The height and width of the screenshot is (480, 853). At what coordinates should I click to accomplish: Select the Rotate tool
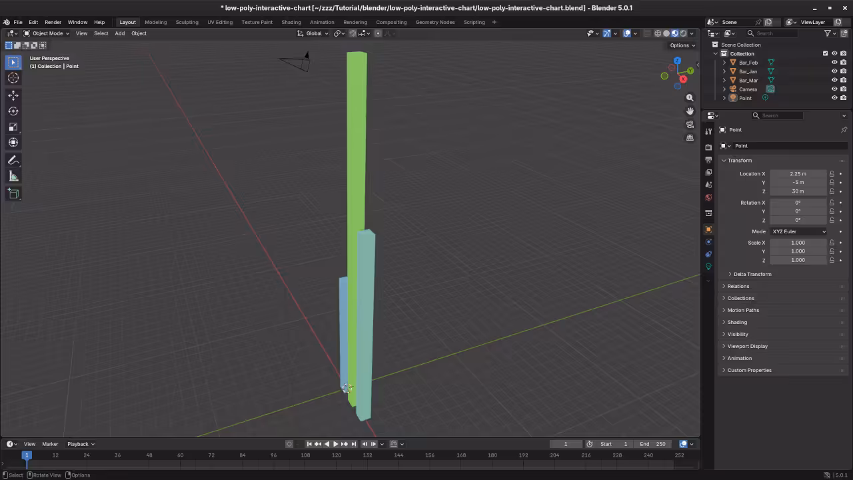(13, 111)
